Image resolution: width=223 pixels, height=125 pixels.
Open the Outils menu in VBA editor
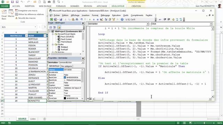(x=126, y=15)
